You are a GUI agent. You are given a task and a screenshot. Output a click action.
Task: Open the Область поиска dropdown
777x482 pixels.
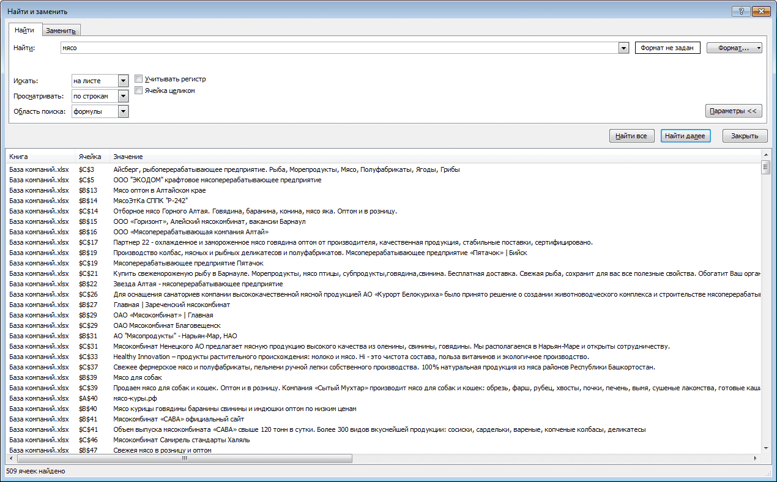point(123,111)
